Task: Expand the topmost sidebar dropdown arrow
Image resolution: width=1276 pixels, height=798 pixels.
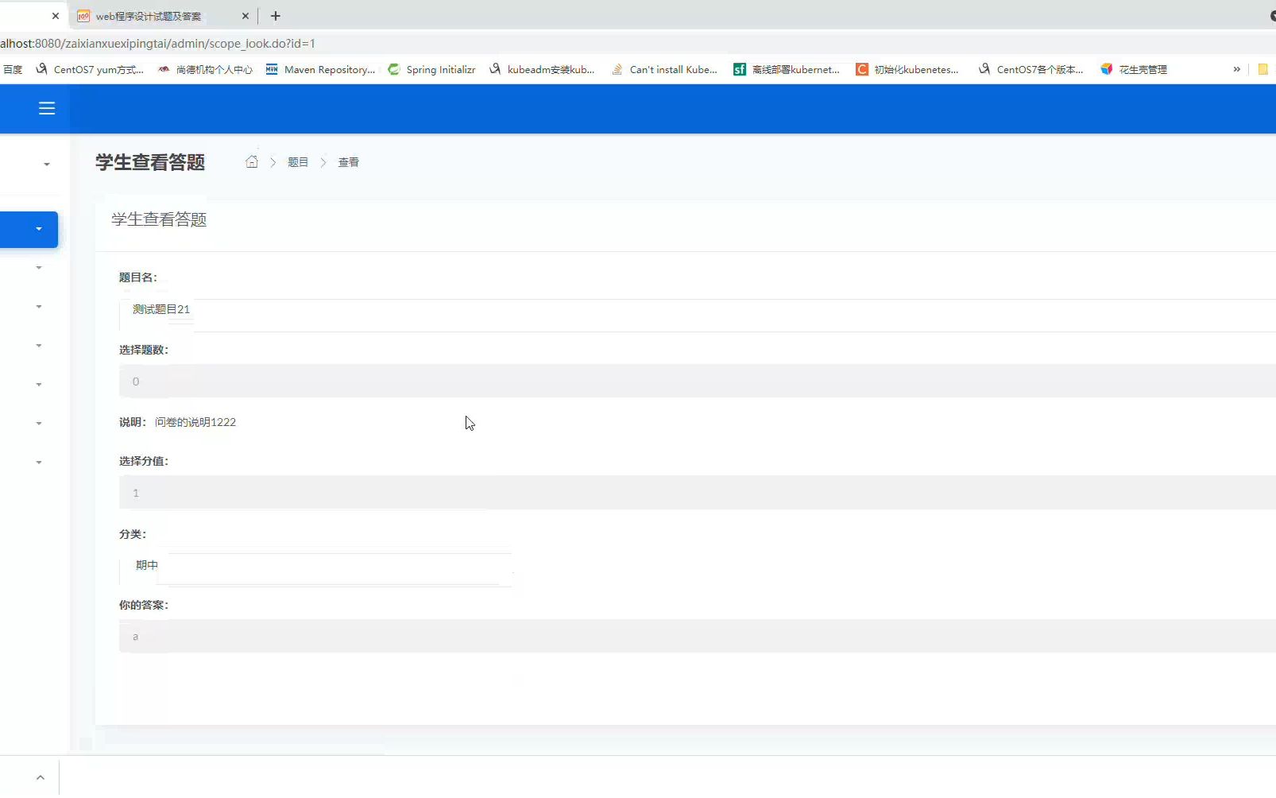Action: (46, 165)
